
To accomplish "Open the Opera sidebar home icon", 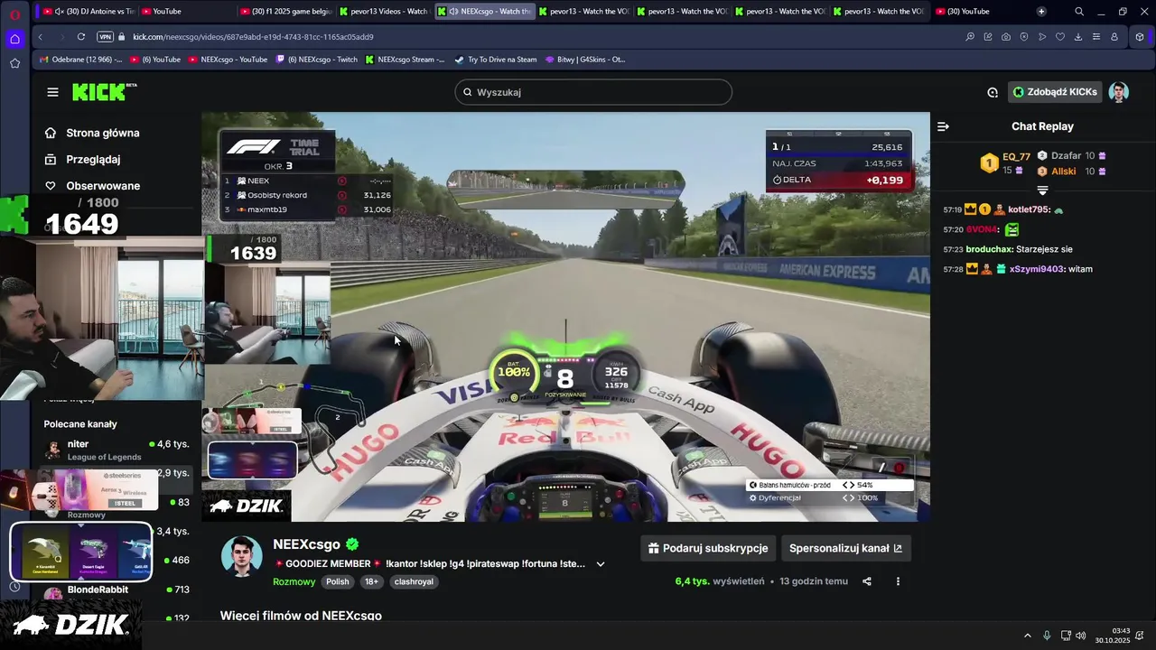I will click(x=14, y=39).
